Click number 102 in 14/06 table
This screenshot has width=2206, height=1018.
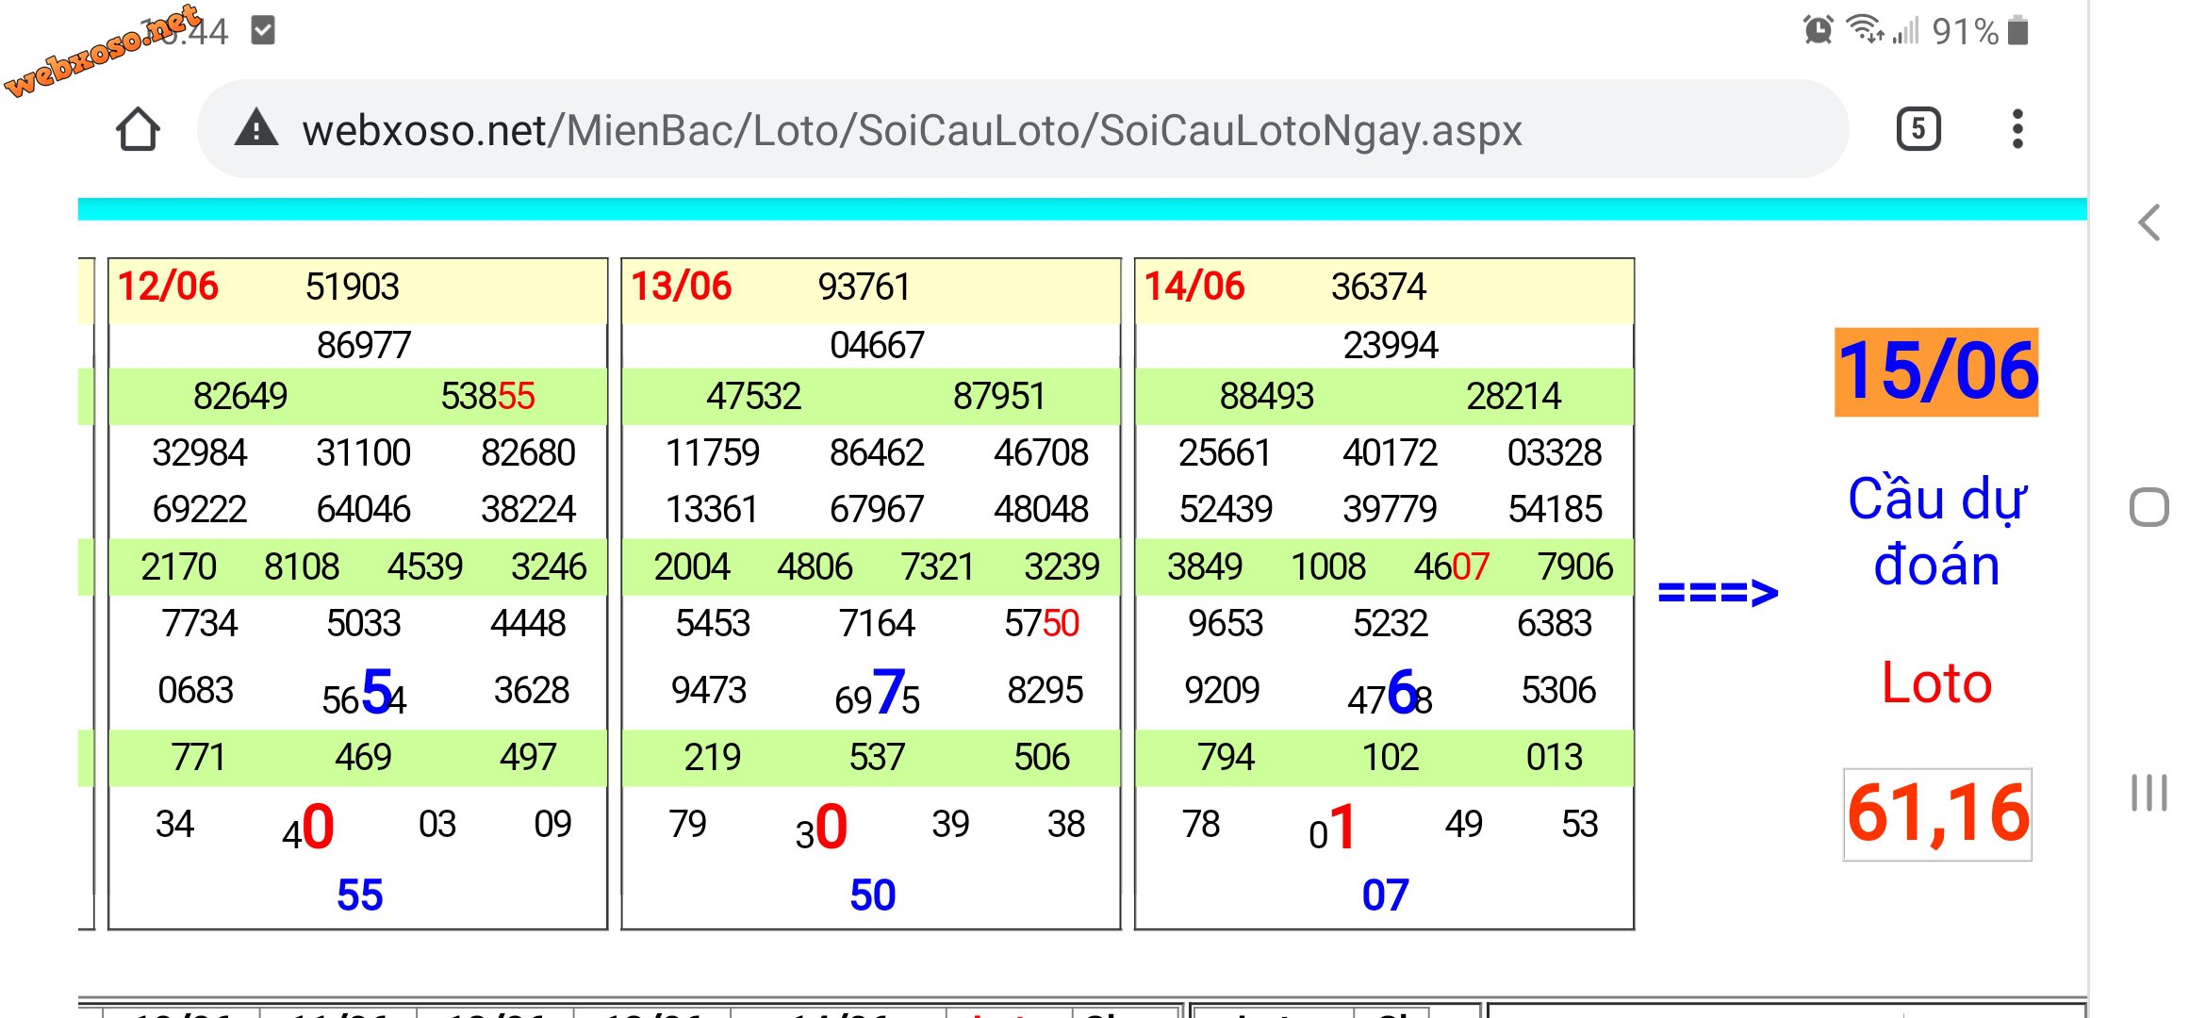[x=1391, y=757]
